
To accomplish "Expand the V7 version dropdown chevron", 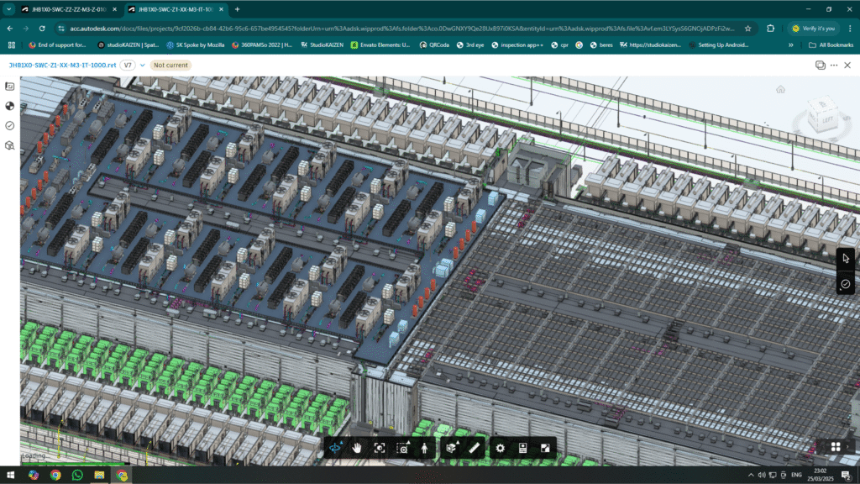I will point(143,65).
